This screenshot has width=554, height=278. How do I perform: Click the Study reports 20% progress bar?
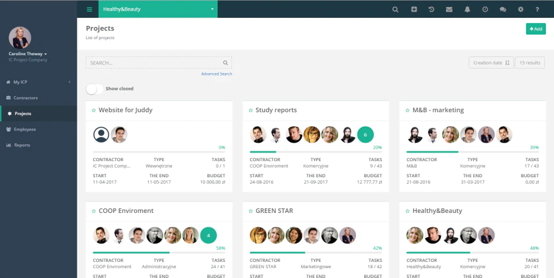click(316, 152)
